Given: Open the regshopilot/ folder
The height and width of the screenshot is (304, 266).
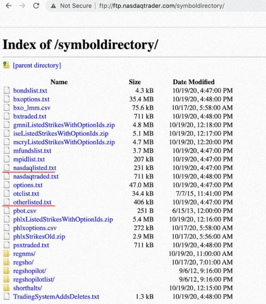Looking at the screenshot, I should click(30, 271).
